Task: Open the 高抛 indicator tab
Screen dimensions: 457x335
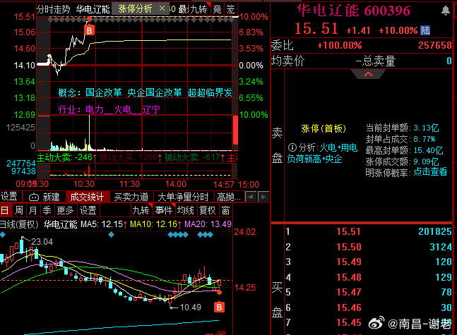Action: click(229, 197)
